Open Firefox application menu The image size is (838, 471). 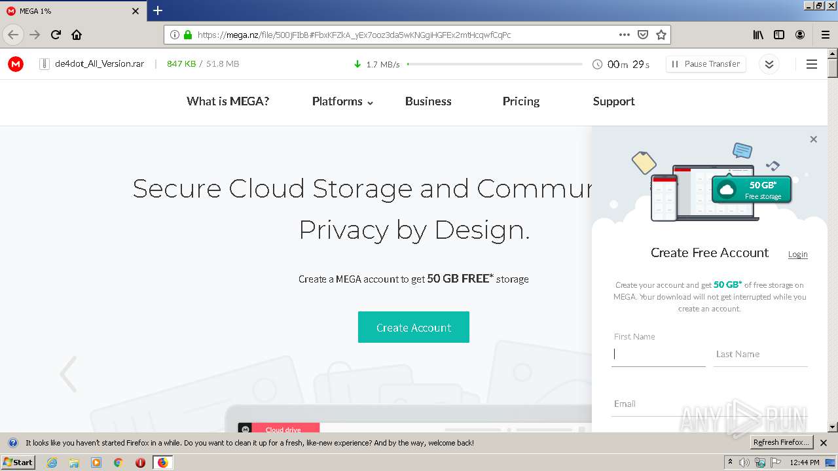(x=825, y=35)
